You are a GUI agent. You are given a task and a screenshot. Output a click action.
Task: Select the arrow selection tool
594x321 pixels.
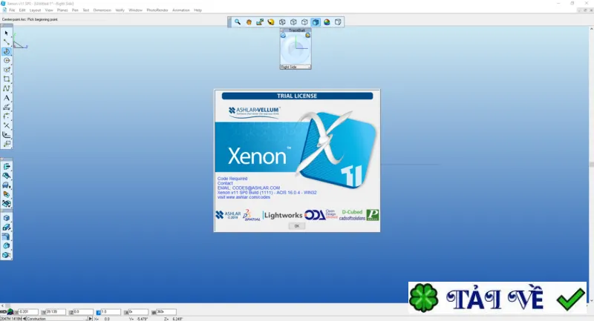(x=7, y=33)
